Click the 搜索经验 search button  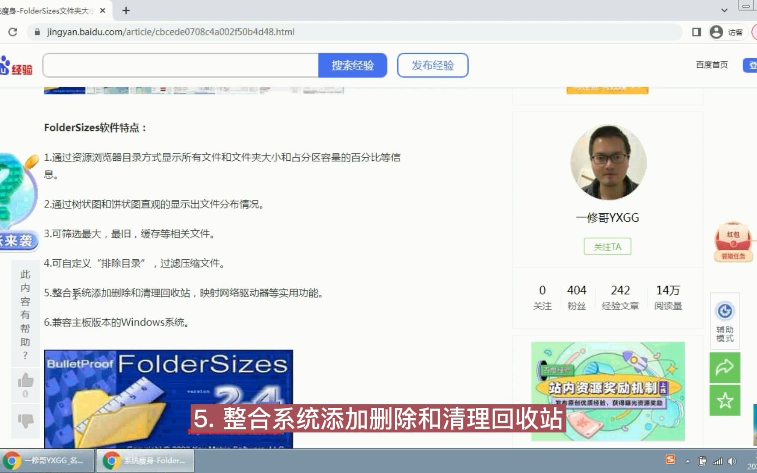[x=353, y=65]
